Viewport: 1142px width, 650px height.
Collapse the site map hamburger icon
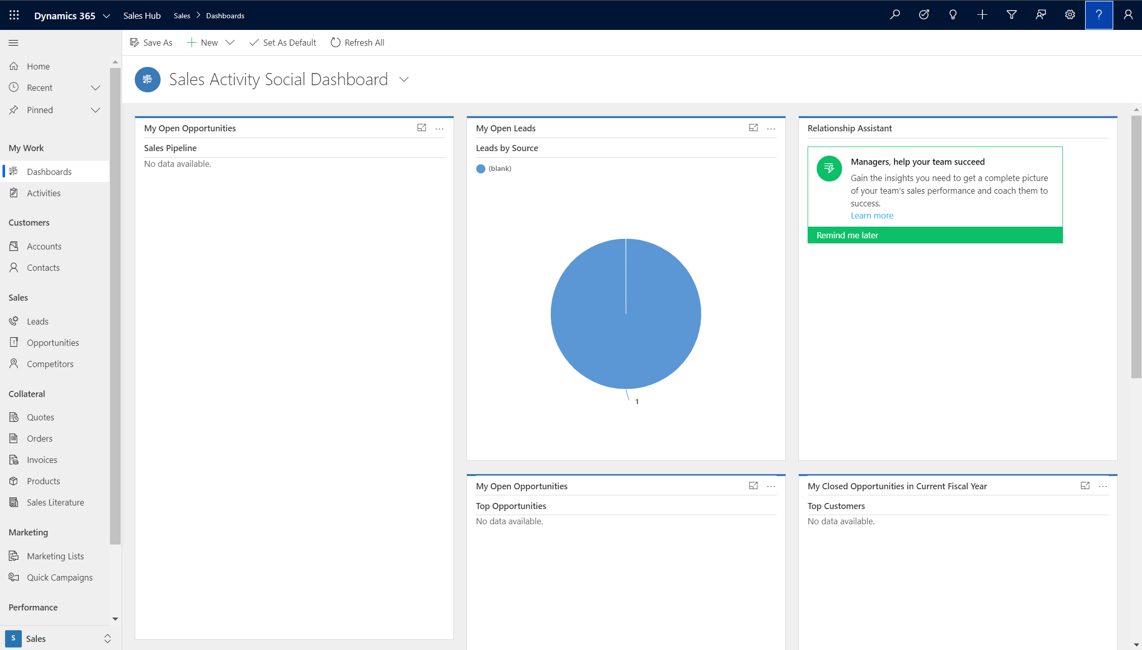click(x=14, y=43)
